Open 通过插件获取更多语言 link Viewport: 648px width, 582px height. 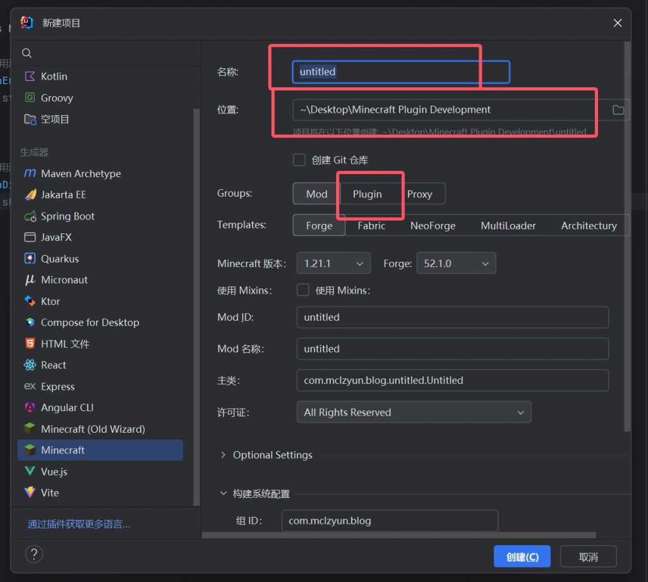79,524
